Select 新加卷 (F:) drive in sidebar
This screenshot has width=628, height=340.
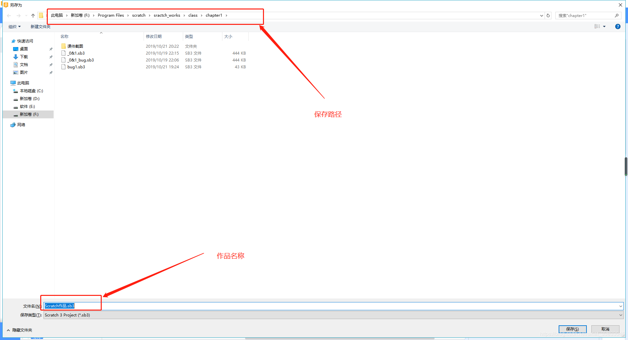tap(29, 114)
